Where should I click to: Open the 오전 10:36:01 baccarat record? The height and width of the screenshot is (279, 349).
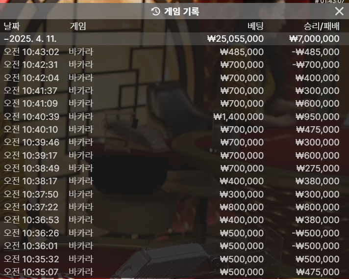coord(174,246)
